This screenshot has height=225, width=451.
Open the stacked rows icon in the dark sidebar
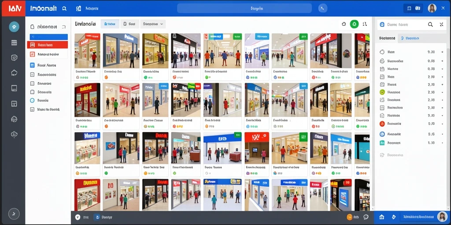click(x=14, y=43)
